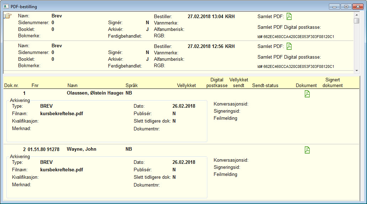Select order timestamp 27.02.2018 12:56 KRH
This screenshot has width=367, height=204.
211,46
